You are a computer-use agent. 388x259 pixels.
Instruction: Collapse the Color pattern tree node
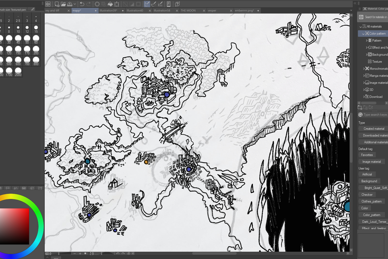coord(363,34)
